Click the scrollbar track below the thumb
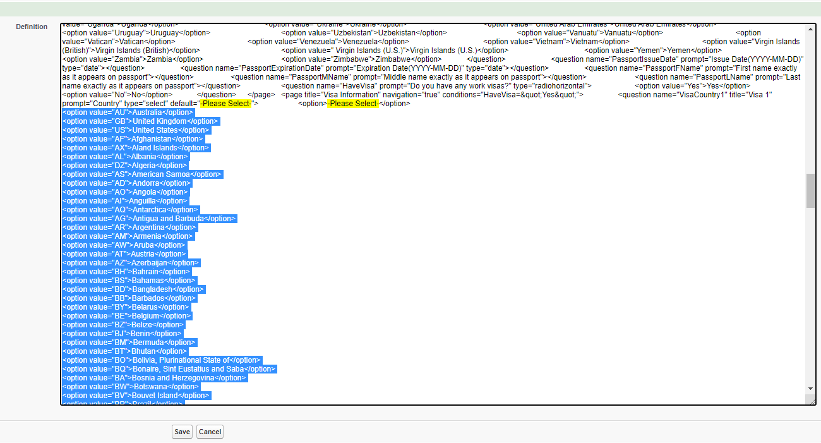Screen dimensions: 821x443 pyautogui.click(x=810, y=297)
